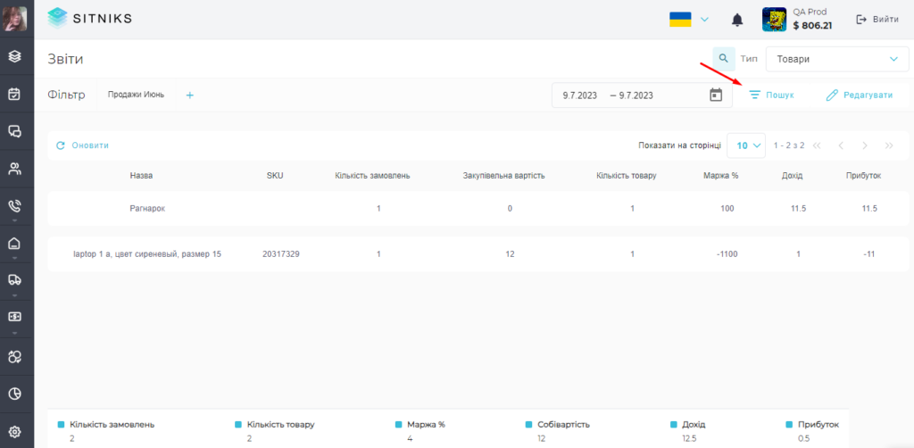Open the language selector with Ukrainian flag
The width and height of the screenshot is (914, 448).
point(688,20)
